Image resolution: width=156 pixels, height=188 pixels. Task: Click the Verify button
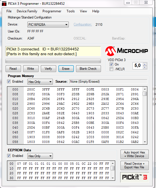point(48,69)
